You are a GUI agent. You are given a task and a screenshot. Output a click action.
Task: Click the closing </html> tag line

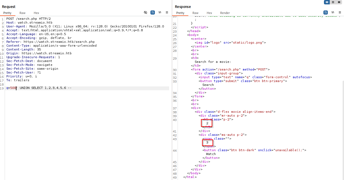tap(190, 177)
